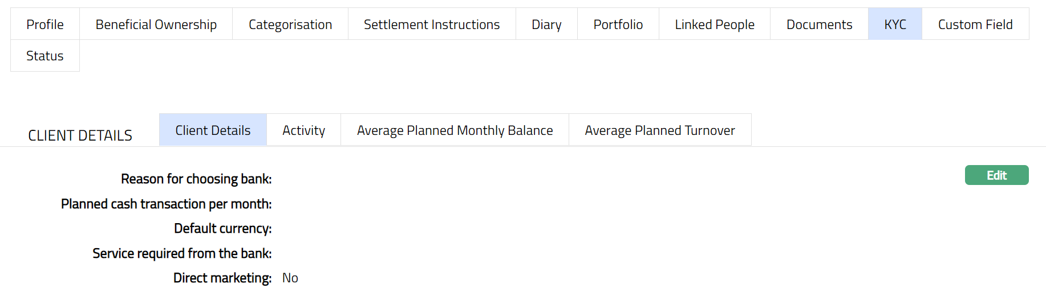Viewport: 1046px width, 288px height.
Task: Go to the Settlement Instructions tab
Action: point(432,24)
